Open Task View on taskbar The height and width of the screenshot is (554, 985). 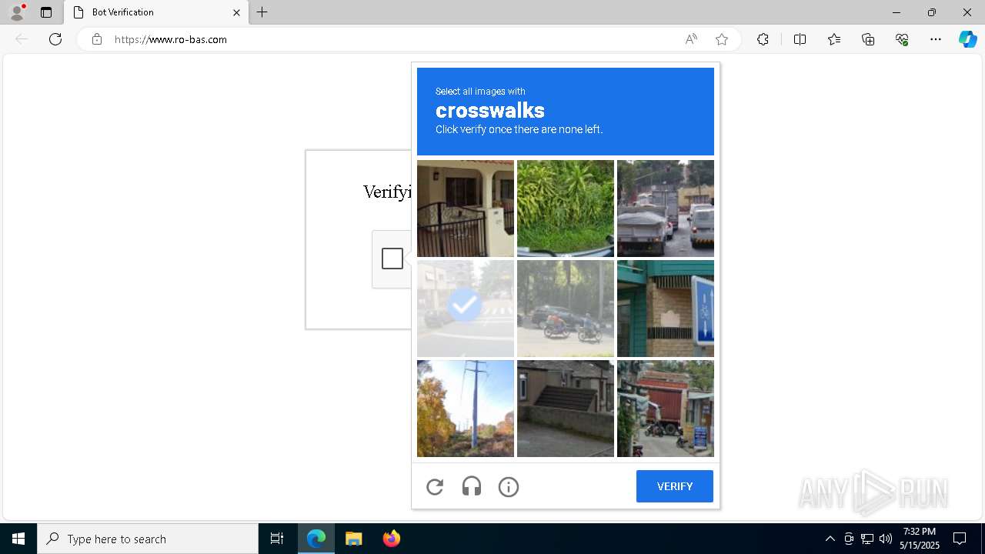point(277,539)
